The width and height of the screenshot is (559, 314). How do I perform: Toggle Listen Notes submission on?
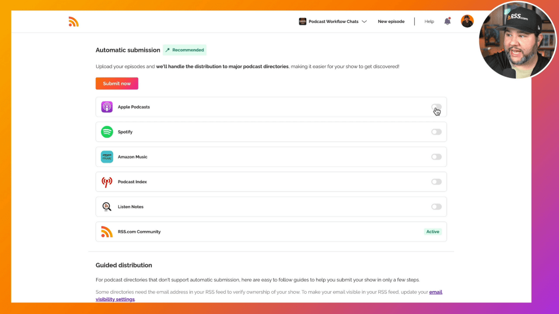[436, 207]
